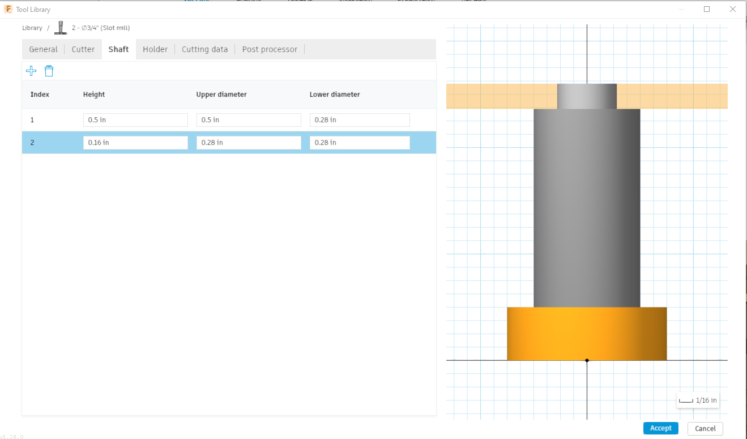Image resolution: width=747 pixels, height=439 pixels.
Task: Cancel the Tool Library dialog
Action: 705,428
